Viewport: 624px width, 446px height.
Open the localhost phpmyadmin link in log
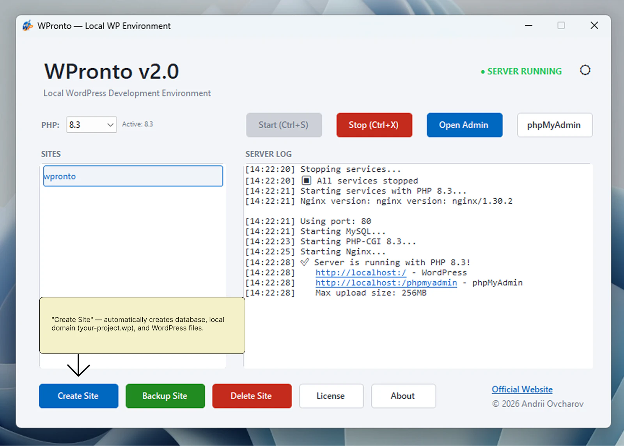[386, 283]
